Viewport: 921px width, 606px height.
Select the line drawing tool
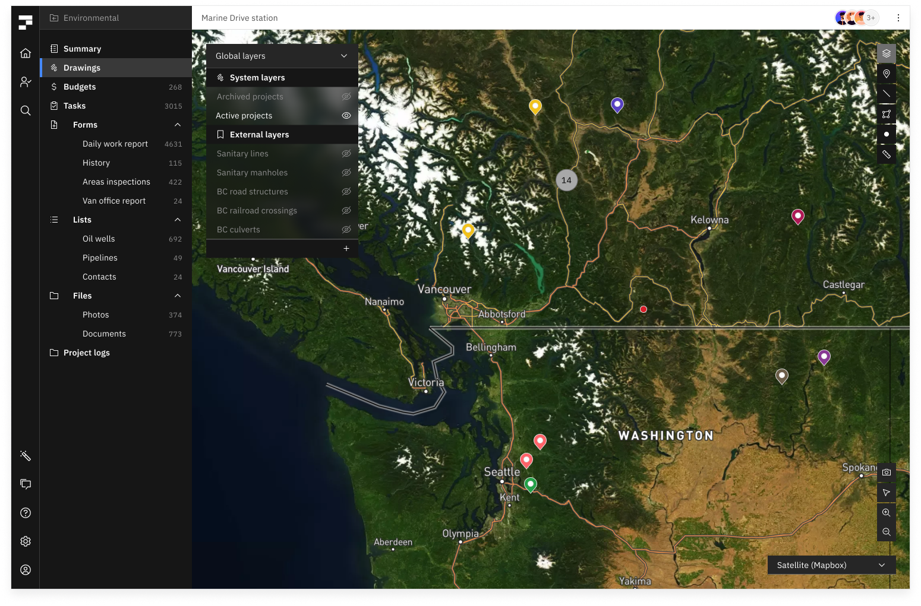pyautogui.click(x=886, y=94)
